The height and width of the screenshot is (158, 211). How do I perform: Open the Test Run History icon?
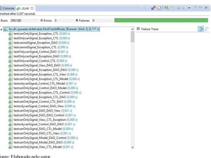click(185, 8)
